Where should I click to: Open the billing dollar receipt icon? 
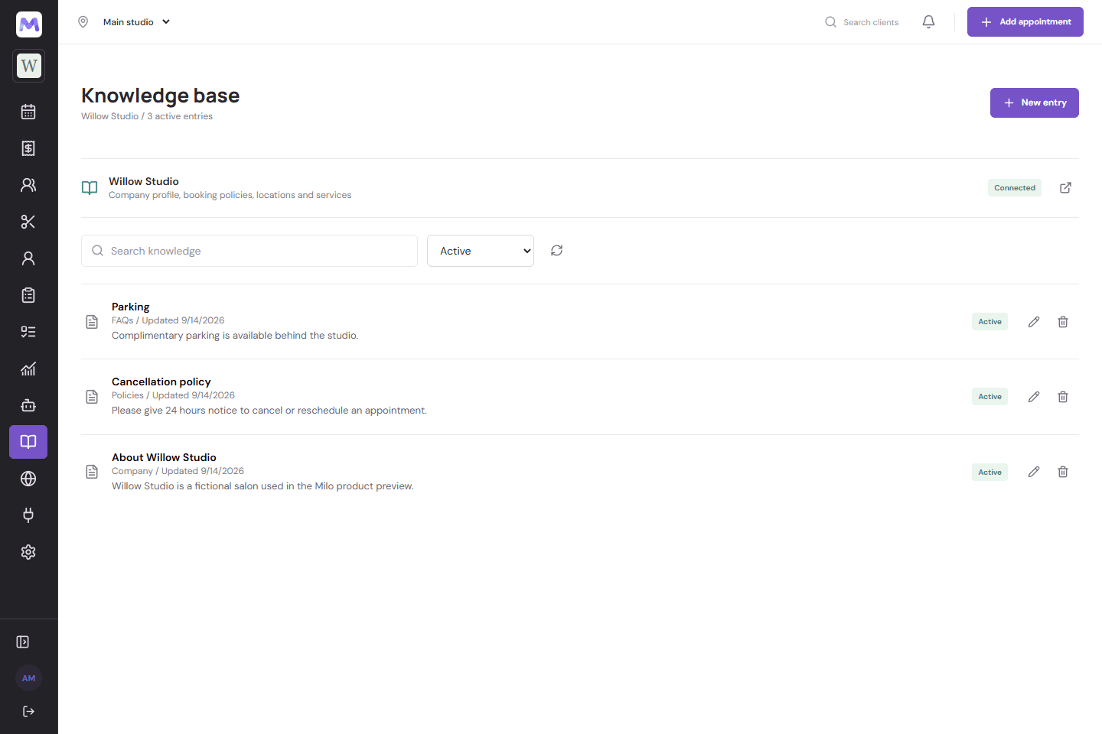click(x=28, y=148)
